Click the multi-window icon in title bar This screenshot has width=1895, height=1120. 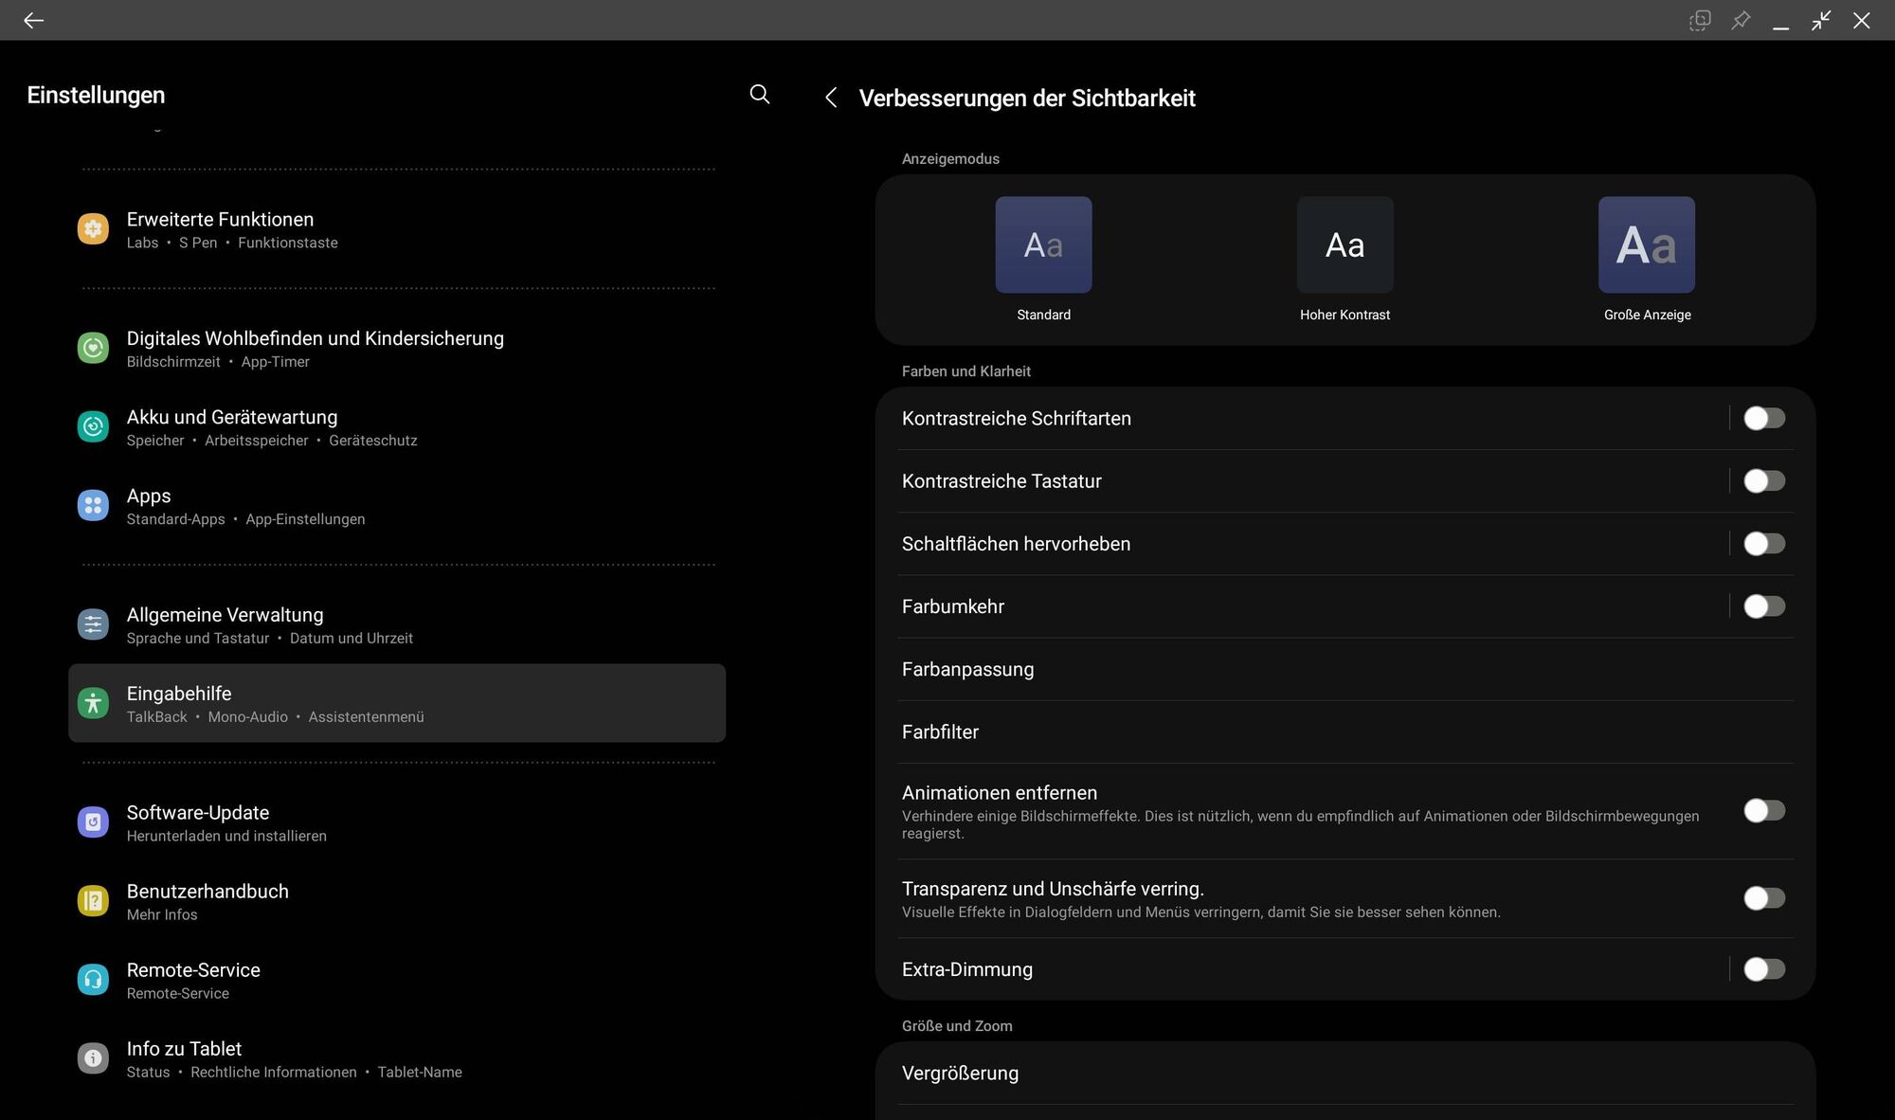[1700, 20]
